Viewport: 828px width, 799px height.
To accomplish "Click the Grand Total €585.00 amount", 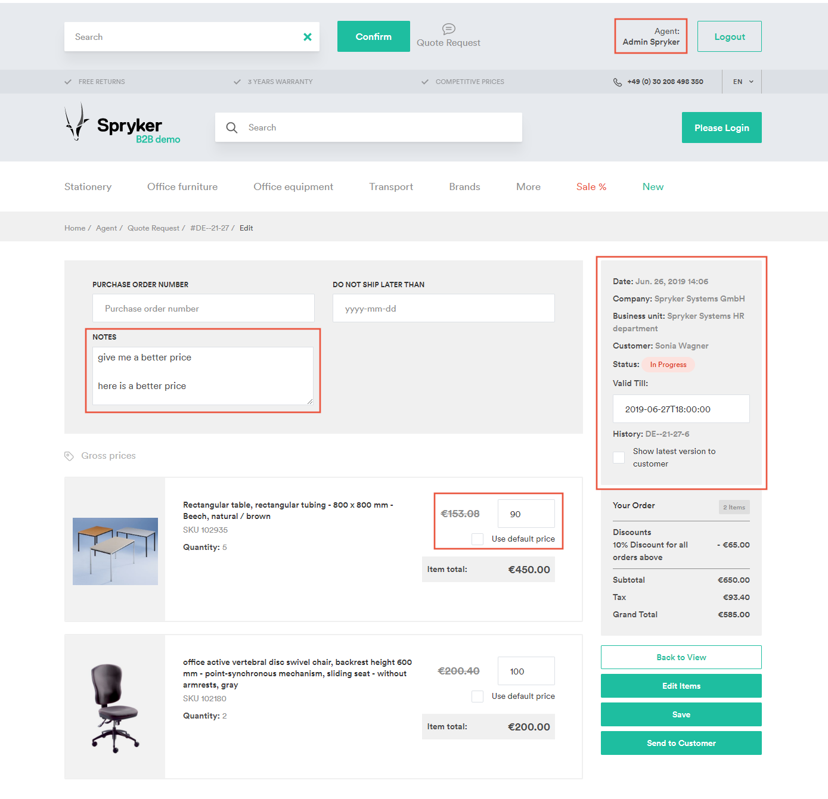I will (x=734, y=614).
